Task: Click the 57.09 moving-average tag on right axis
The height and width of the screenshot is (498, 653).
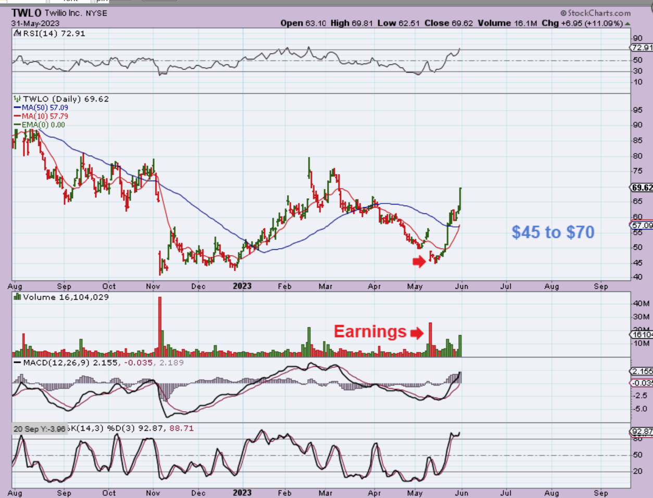Action: click(x=642, y=225)
